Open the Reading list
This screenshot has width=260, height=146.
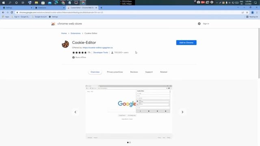tap(252, 17)
